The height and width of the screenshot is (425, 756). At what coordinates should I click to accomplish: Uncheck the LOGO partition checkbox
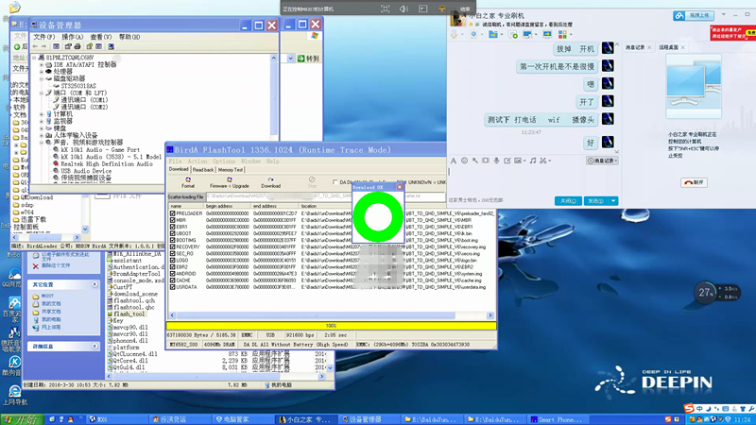tap(172, 261)
